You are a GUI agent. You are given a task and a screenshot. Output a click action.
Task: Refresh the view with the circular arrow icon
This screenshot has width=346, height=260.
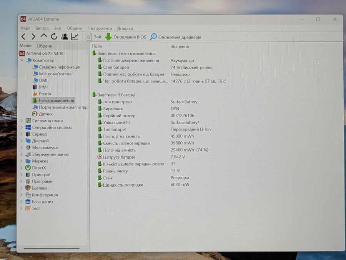tap(54, 36)
